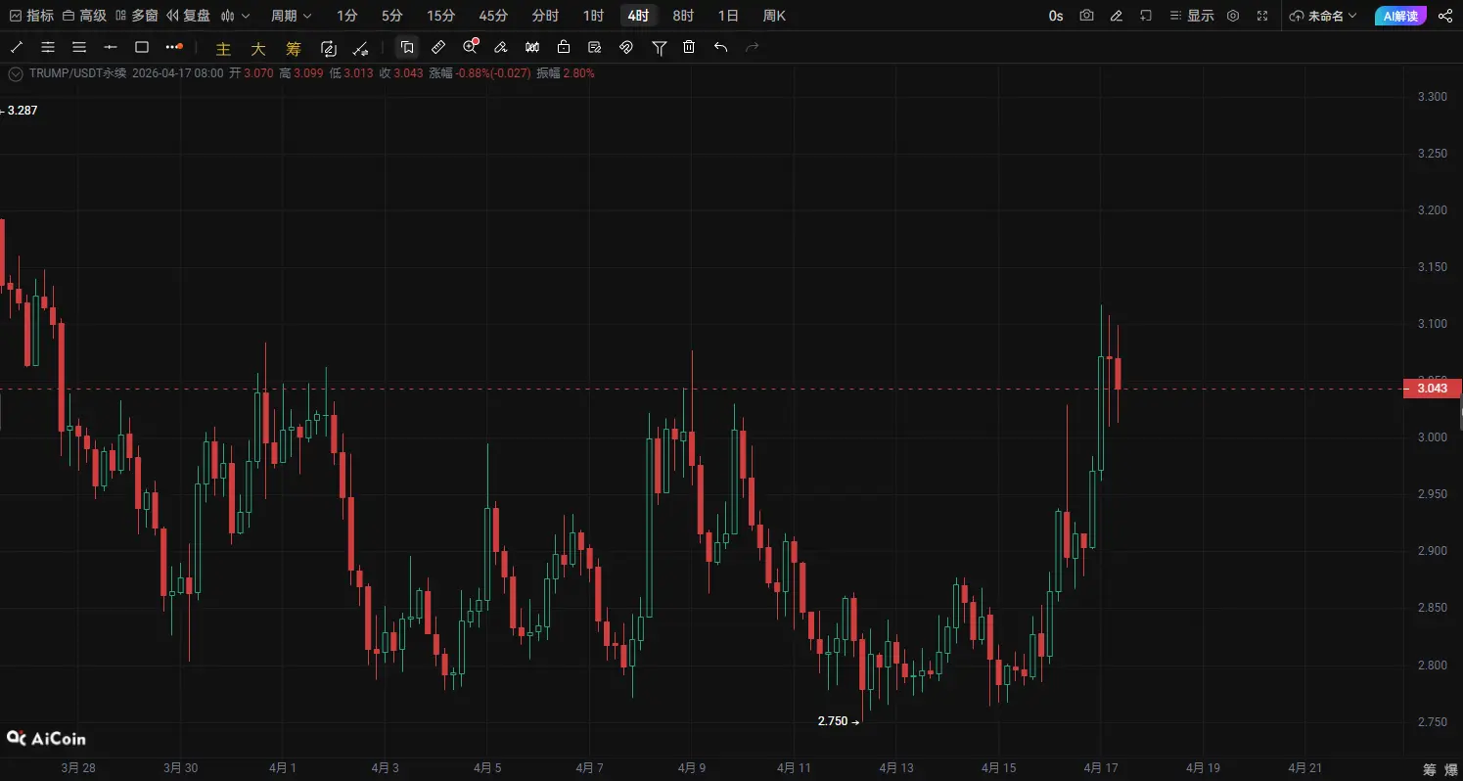Toggle the 爆 liquidation button at bottom right
The image size is (1463, 781).
(1451, 768)
